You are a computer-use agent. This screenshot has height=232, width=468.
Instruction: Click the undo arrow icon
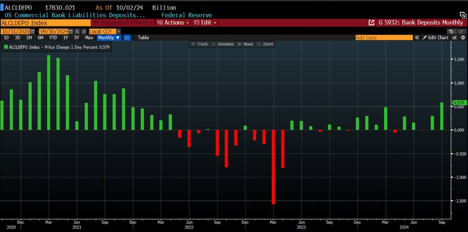click(451, 31)
